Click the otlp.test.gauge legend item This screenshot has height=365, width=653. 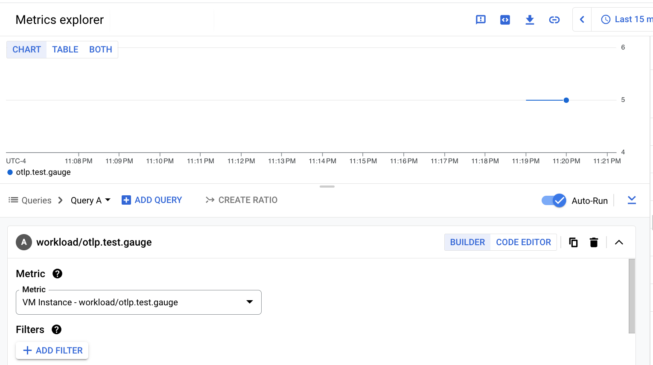38,172
